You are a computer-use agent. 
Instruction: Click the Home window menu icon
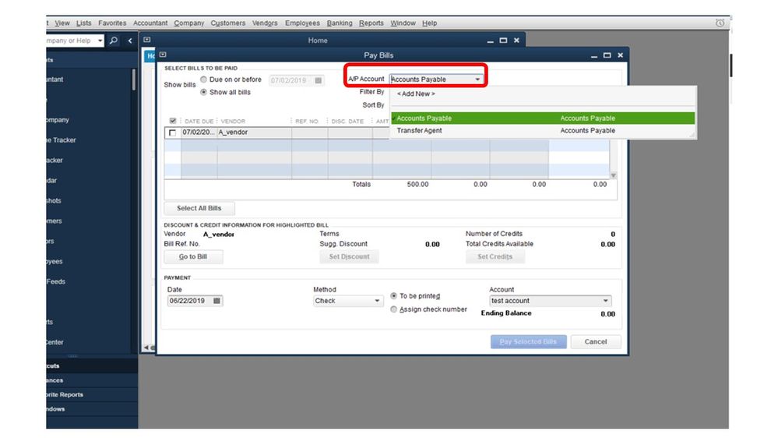click(147, 40)
